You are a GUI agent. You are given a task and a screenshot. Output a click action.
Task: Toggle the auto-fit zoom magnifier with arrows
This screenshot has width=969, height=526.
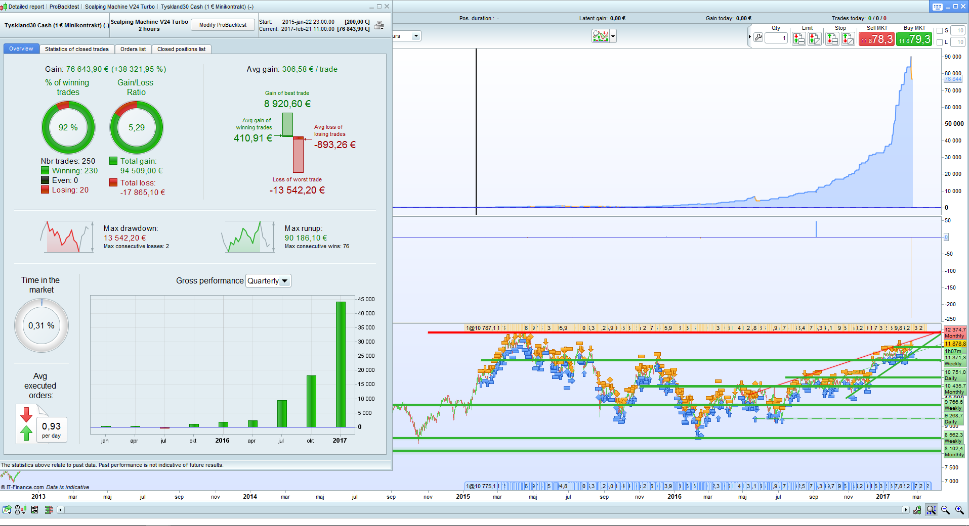point(931,510)
